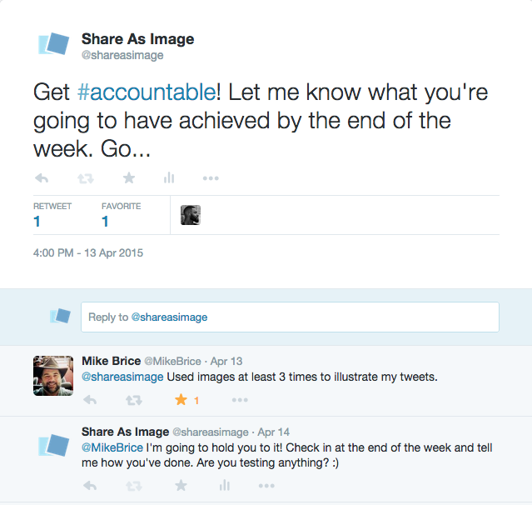The image size is (532, 505).
Task: Open more options dots on main tweet
Action: coord(211,178)
